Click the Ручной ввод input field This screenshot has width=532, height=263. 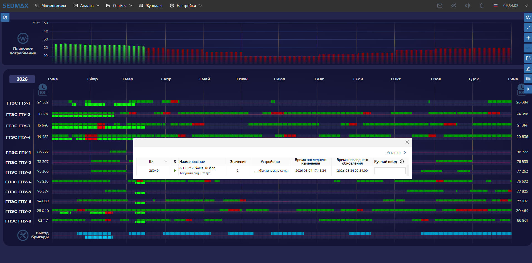[x=390, y=171]
